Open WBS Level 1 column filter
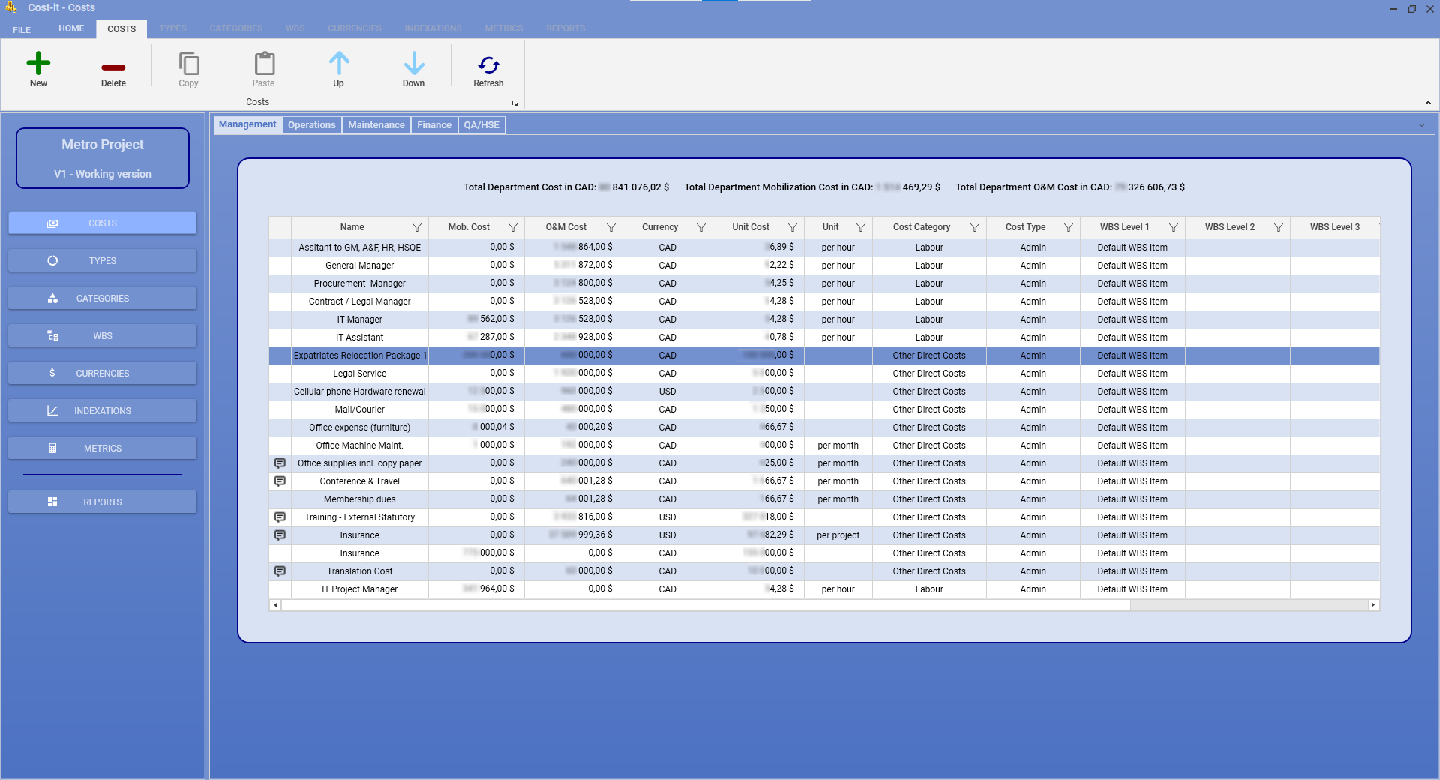 (1174, 227)
